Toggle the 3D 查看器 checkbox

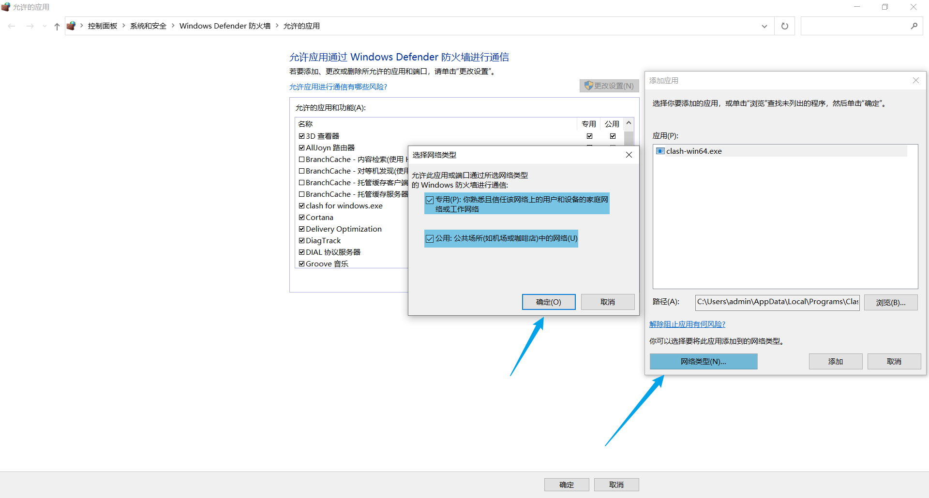point(301,136)
